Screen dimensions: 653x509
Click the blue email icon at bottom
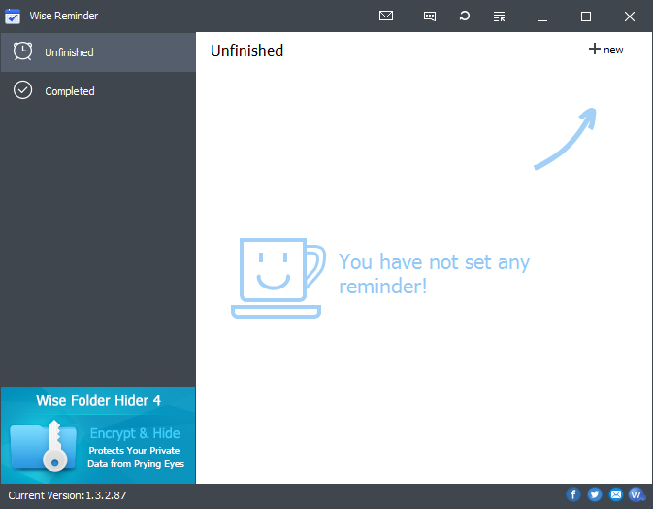click(616, 495)
